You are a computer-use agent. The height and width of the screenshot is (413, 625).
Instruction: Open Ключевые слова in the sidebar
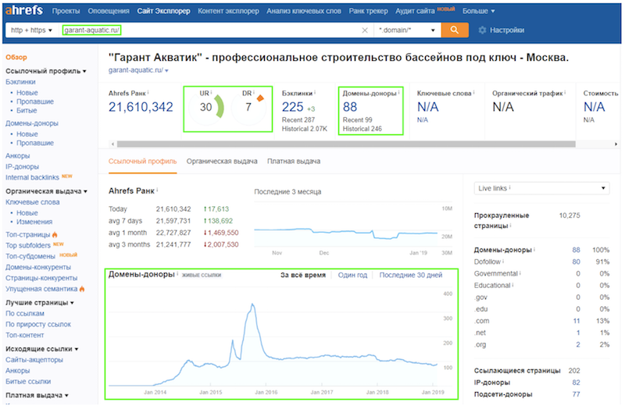[32, 202]
